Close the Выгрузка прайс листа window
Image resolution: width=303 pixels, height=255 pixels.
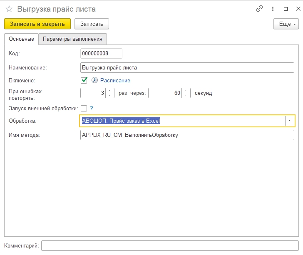pyautogui.click(x=297, y=9)
